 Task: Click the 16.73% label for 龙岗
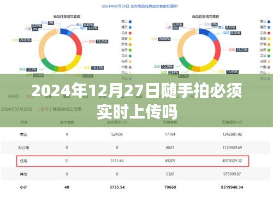pos(242,50)
